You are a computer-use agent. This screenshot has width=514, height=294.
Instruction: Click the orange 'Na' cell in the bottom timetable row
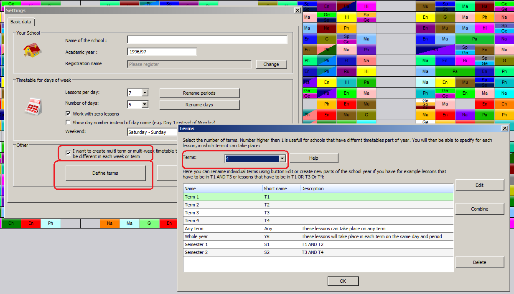point(109,224)
